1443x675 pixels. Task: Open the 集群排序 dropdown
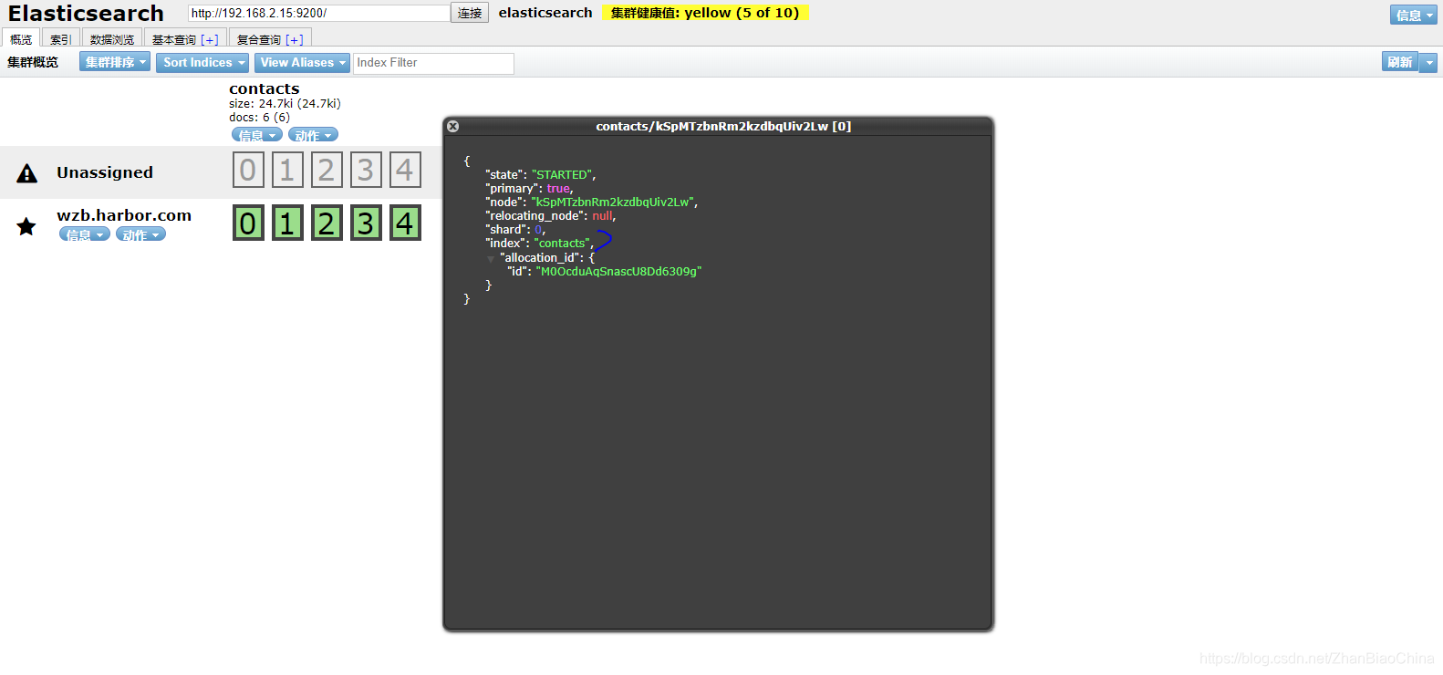coord(115,62)
